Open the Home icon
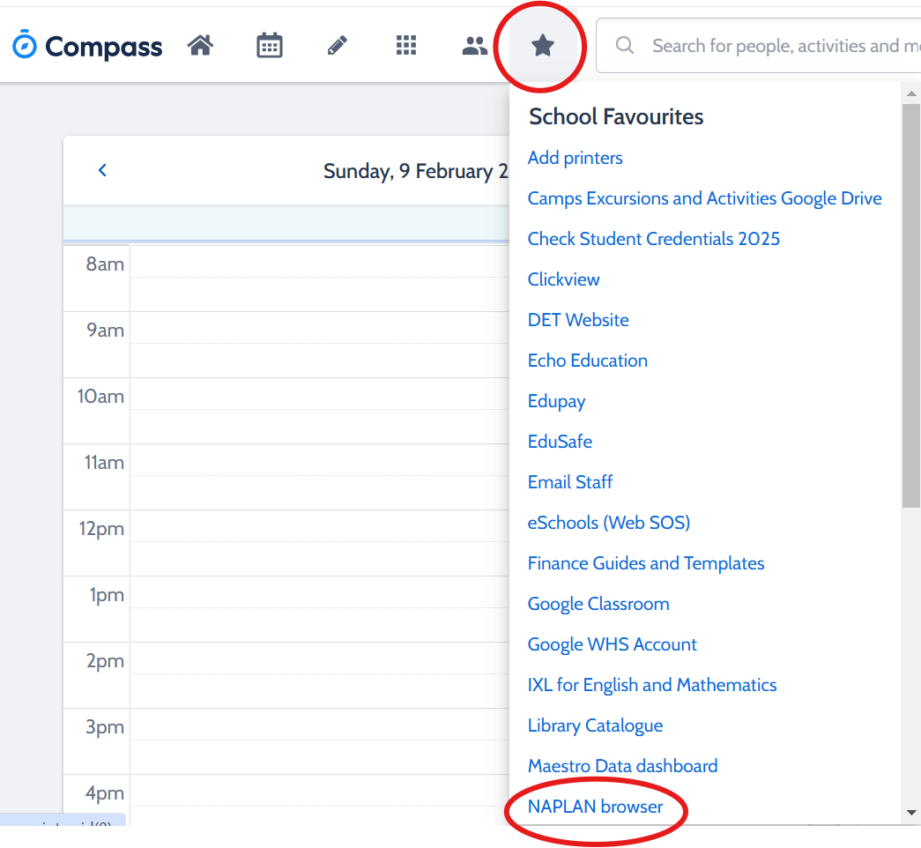This screenshot has width=921, height=848. [x=200, y=45]
